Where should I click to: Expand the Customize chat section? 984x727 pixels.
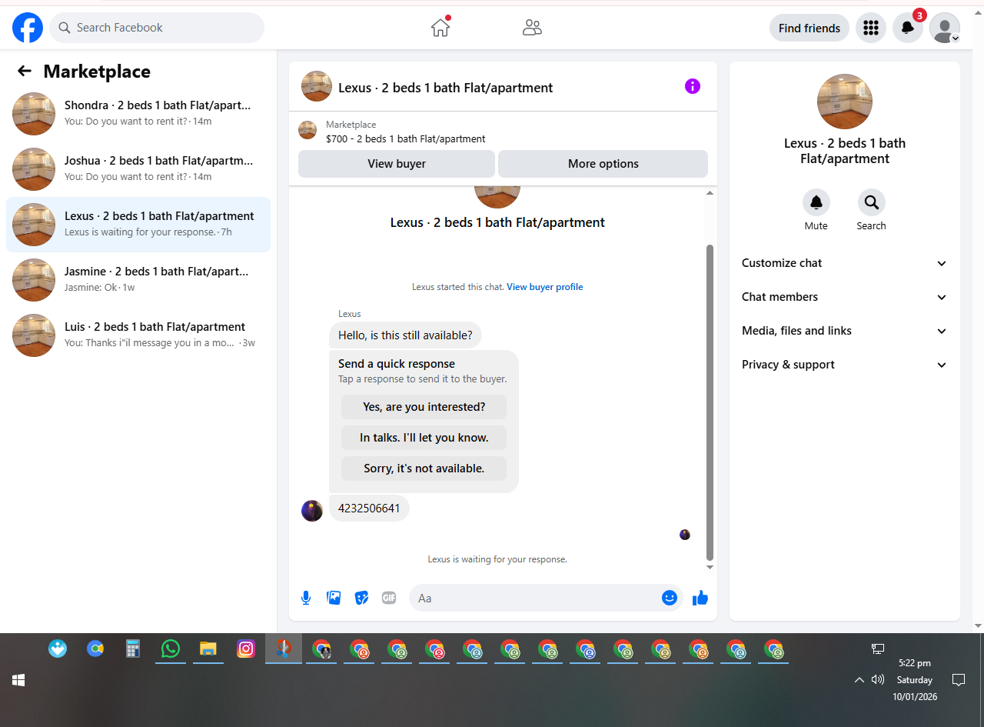(x=845, y=263)
